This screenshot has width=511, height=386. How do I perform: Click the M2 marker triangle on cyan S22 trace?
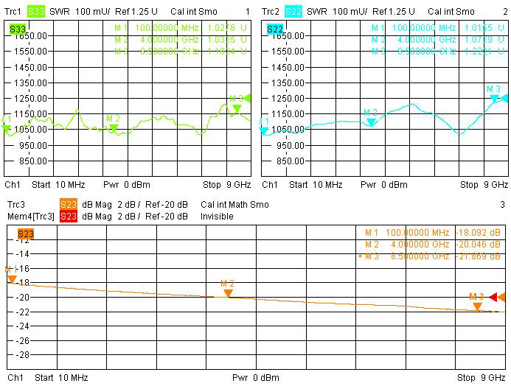[x=372, y=122]
